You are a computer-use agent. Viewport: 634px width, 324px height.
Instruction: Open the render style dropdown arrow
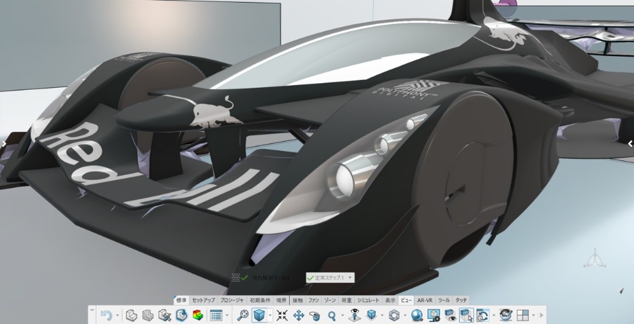405,315
